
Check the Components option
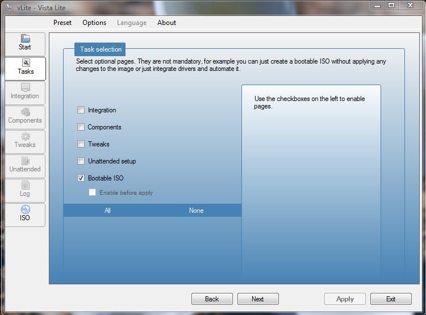(x=81, y=127)
